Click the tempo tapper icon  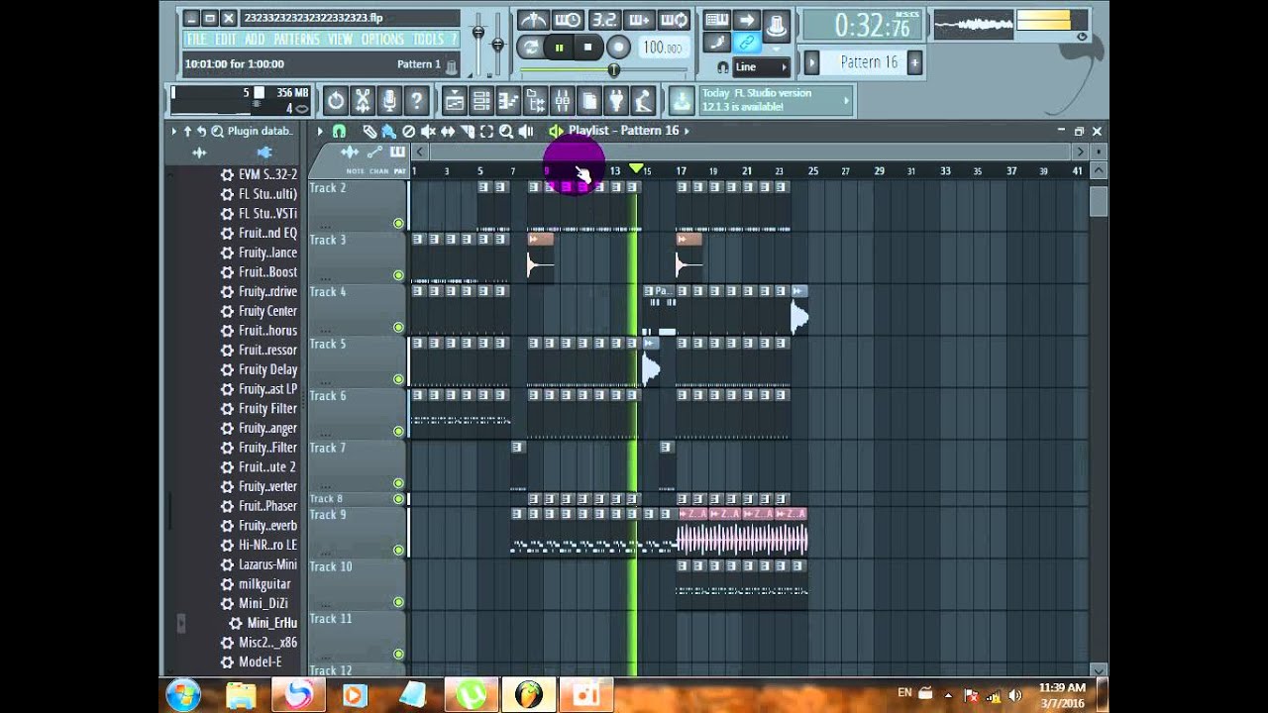(642, 100)
